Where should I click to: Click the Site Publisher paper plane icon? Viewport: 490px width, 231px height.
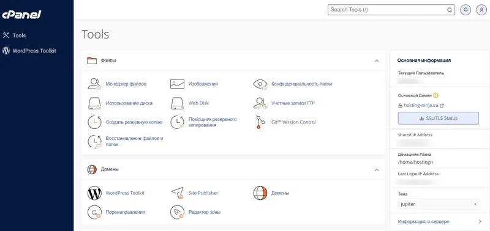pos(177,193)
